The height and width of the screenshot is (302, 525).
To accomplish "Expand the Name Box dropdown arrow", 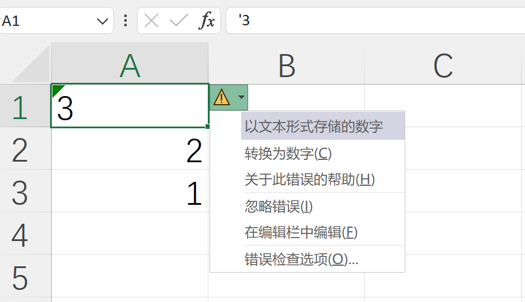I will click(102, 21).
